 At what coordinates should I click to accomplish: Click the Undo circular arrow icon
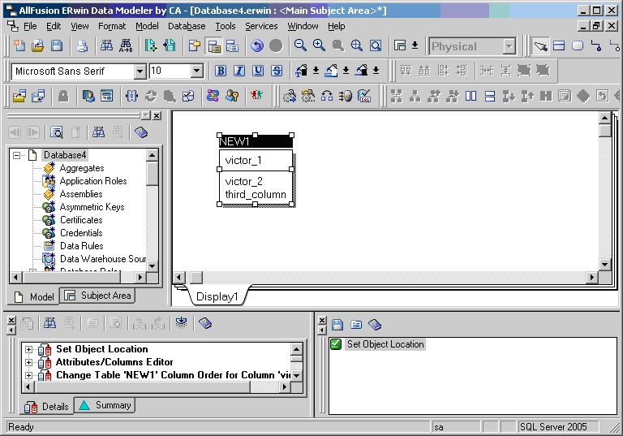(257, 46)
